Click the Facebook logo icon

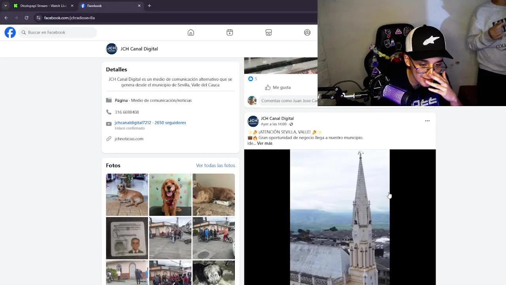[10, 32]
